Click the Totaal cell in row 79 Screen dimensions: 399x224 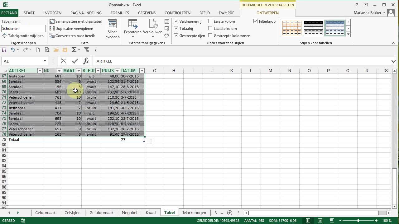pyautogui.click(x=25, y=140)
